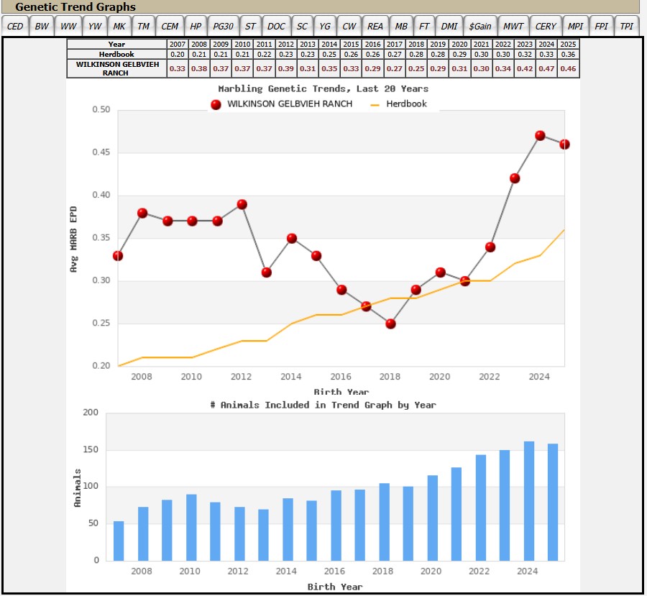
Task: Click the 2023 ranch data point at 0.42
Action: tap(515, 178)
